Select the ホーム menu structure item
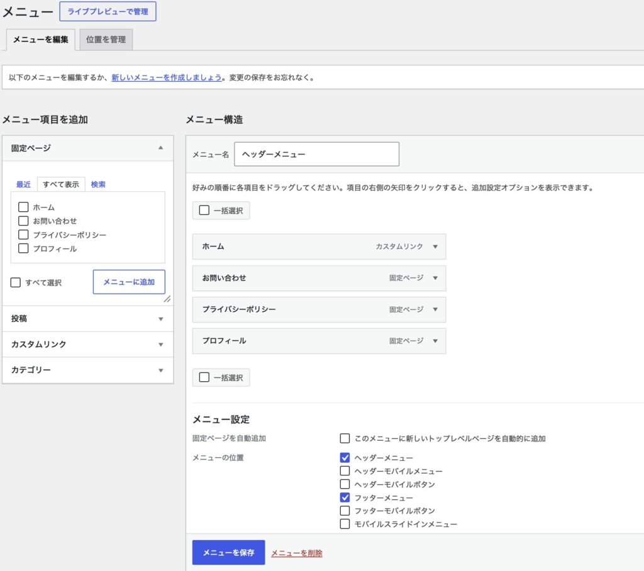This screenshot has width=644, height=571. [x=319, y=247]
